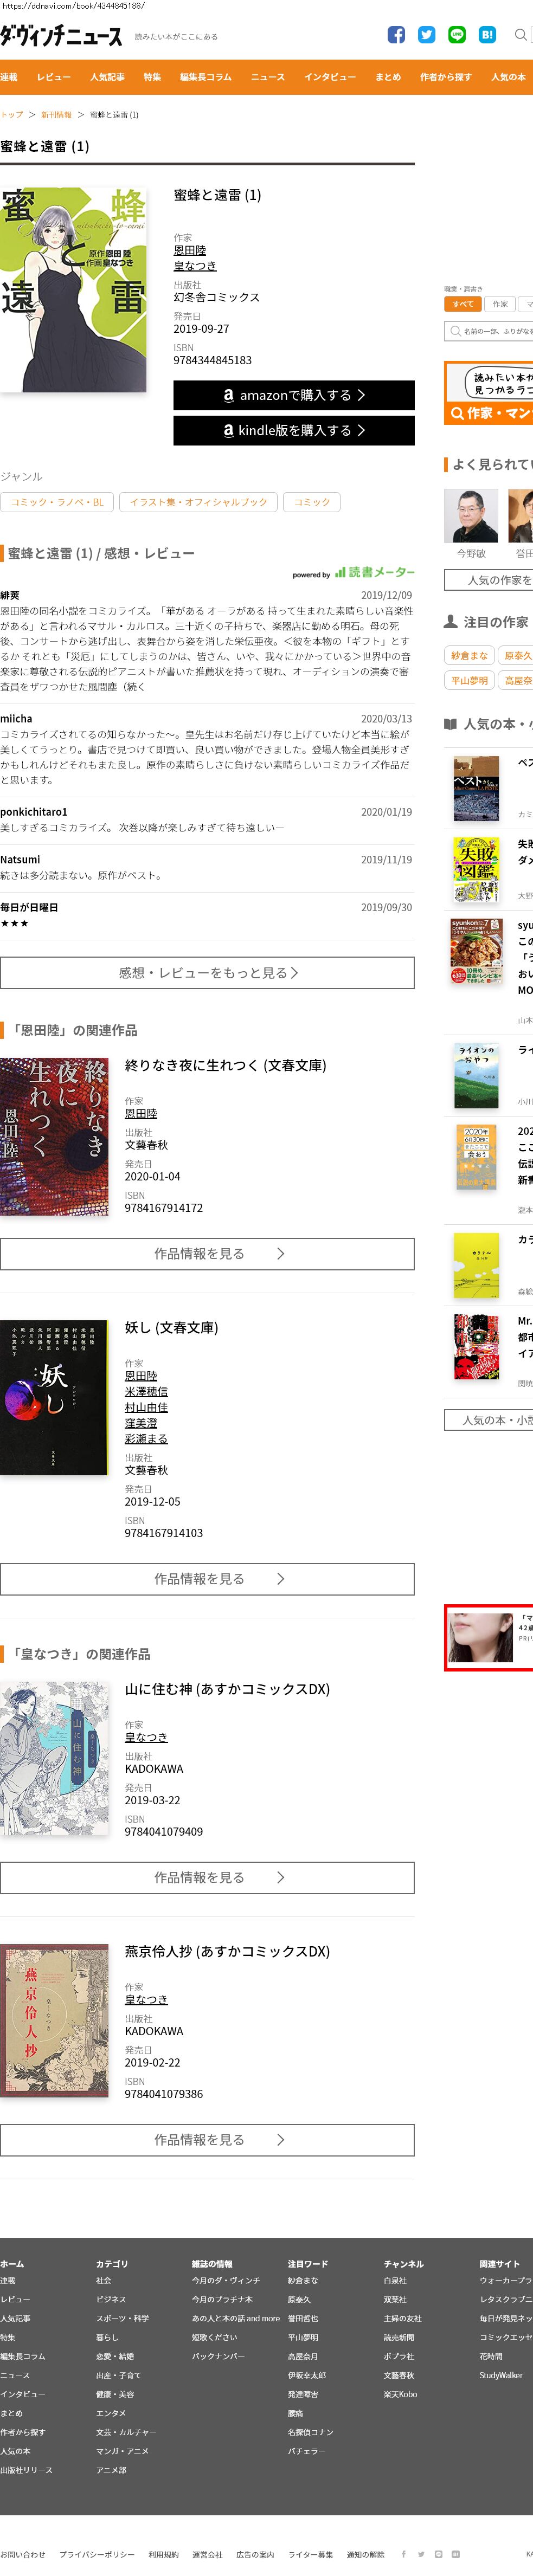Click kindle版を購入する button

point(294,430)
